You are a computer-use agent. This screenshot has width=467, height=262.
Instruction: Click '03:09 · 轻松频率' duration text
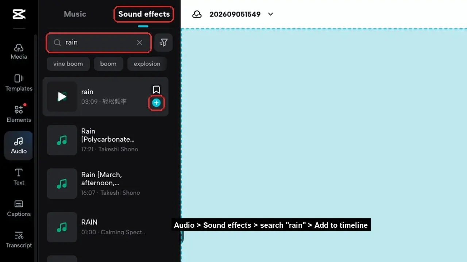tap(104, 102)
